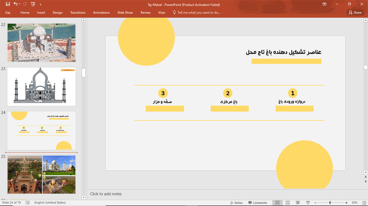368x206 pixels.
Task: Expand the Undo history dropdown arrow
Action: [20, 4]
